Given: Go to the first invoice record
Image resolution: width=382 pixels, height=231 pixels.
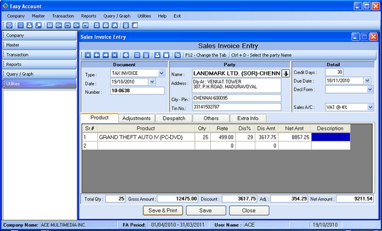Looking at the screenshot, I should pyautogui.click(x=88, y=55).
